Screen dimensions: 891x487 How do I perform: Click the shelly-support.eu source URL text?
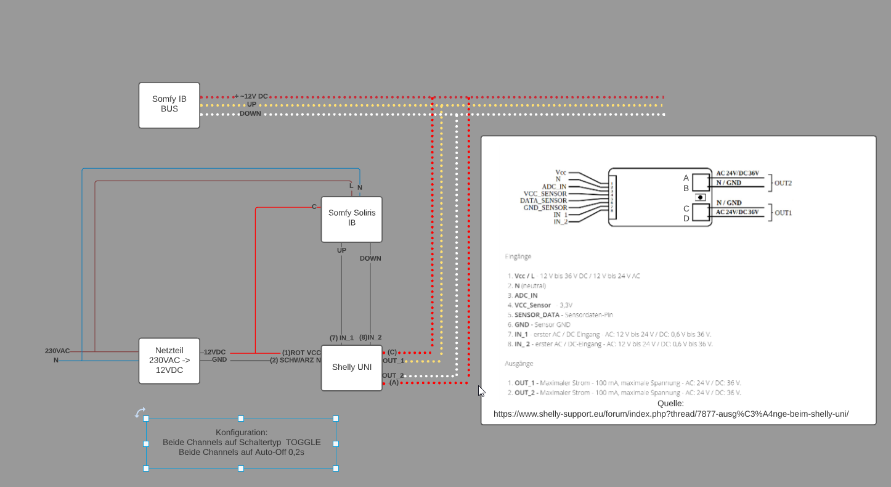click(671, 414)
